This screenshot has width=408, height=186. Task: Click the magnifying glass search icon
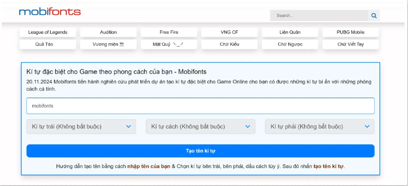click(374, 16)
